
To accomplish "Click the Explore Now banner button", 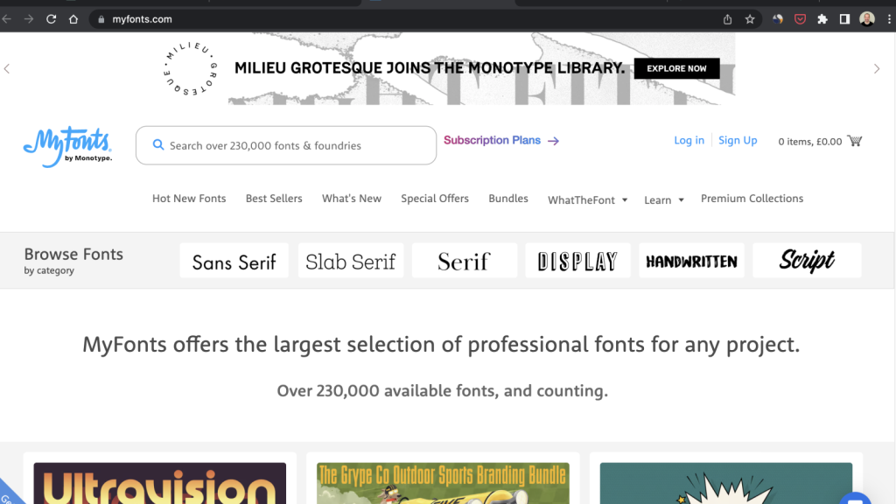I will 675,68.
